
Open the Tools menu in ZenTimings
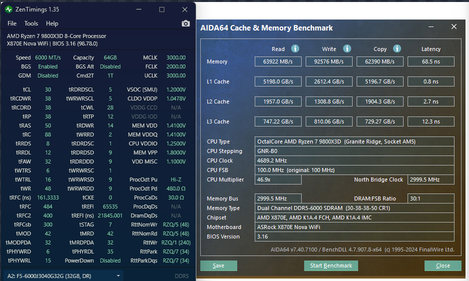click(31, 23)
